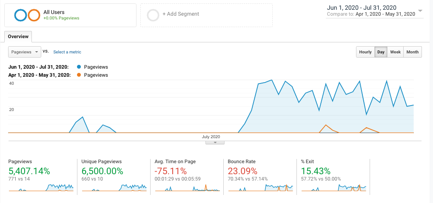Open the All Users segment card
Viewport: 433px width, 203px height.
71,15
